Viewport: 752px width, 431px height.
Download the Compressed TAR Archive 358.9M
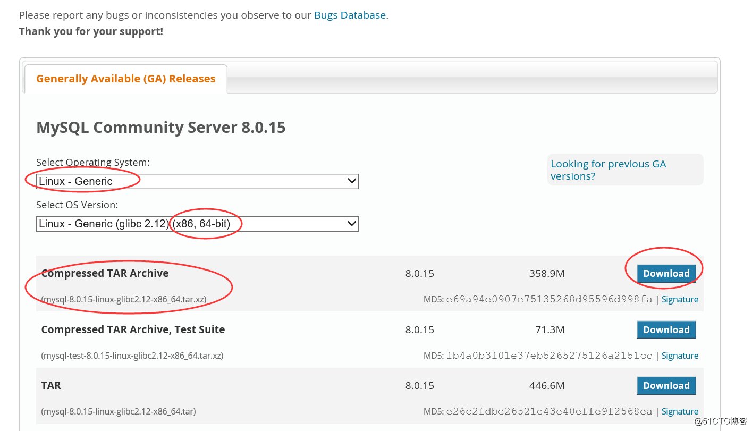click(666, 274)
